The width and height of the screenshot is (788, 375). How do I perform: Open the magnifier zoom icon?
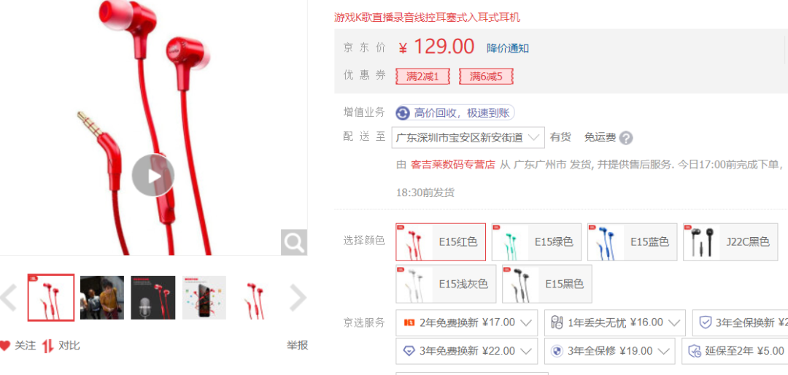pos(293,242)
